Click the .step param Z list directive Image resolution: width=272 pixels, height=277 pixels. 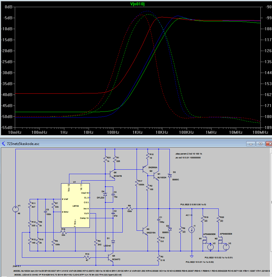tap(188, 154)
